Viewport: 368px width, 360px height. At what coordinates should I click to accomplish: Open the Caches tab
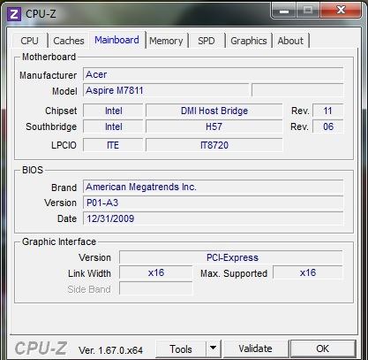coord(69,41)
